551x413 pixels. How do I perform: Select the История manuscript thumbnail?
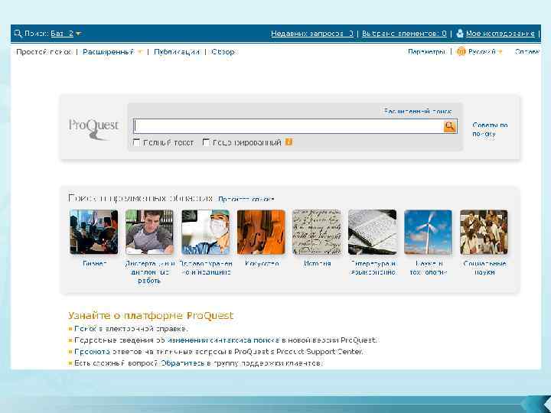[x=317, y=232]
